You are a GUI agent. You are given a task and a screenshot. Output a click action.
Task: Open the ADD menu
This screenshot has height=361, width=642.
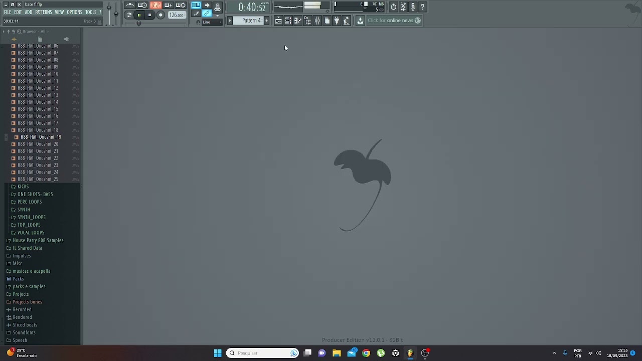[28, 12]
